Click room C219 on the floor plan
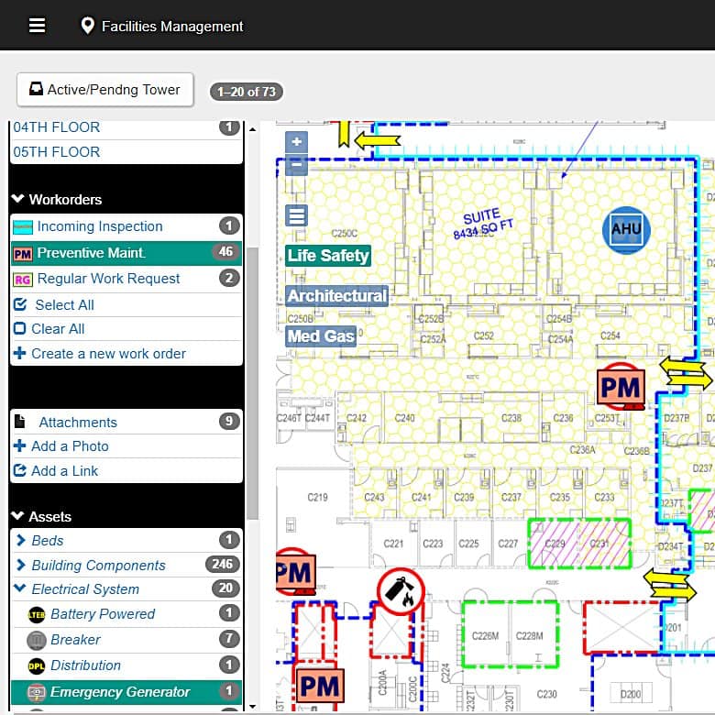Viewport: 715px width, 715px height. coord(317,497)
